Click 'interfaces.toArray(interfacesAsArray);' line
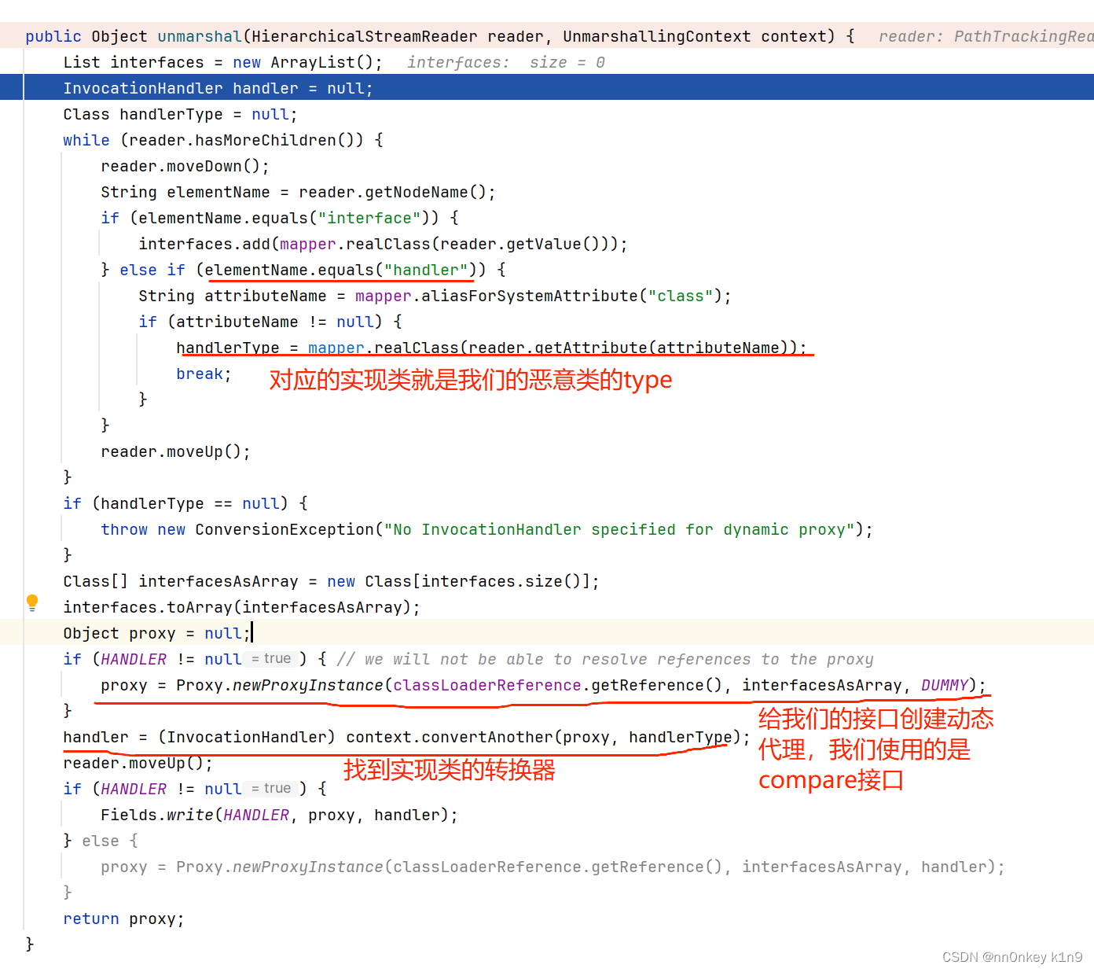This screenshot has width=1094, height=972. click(241, 607)
